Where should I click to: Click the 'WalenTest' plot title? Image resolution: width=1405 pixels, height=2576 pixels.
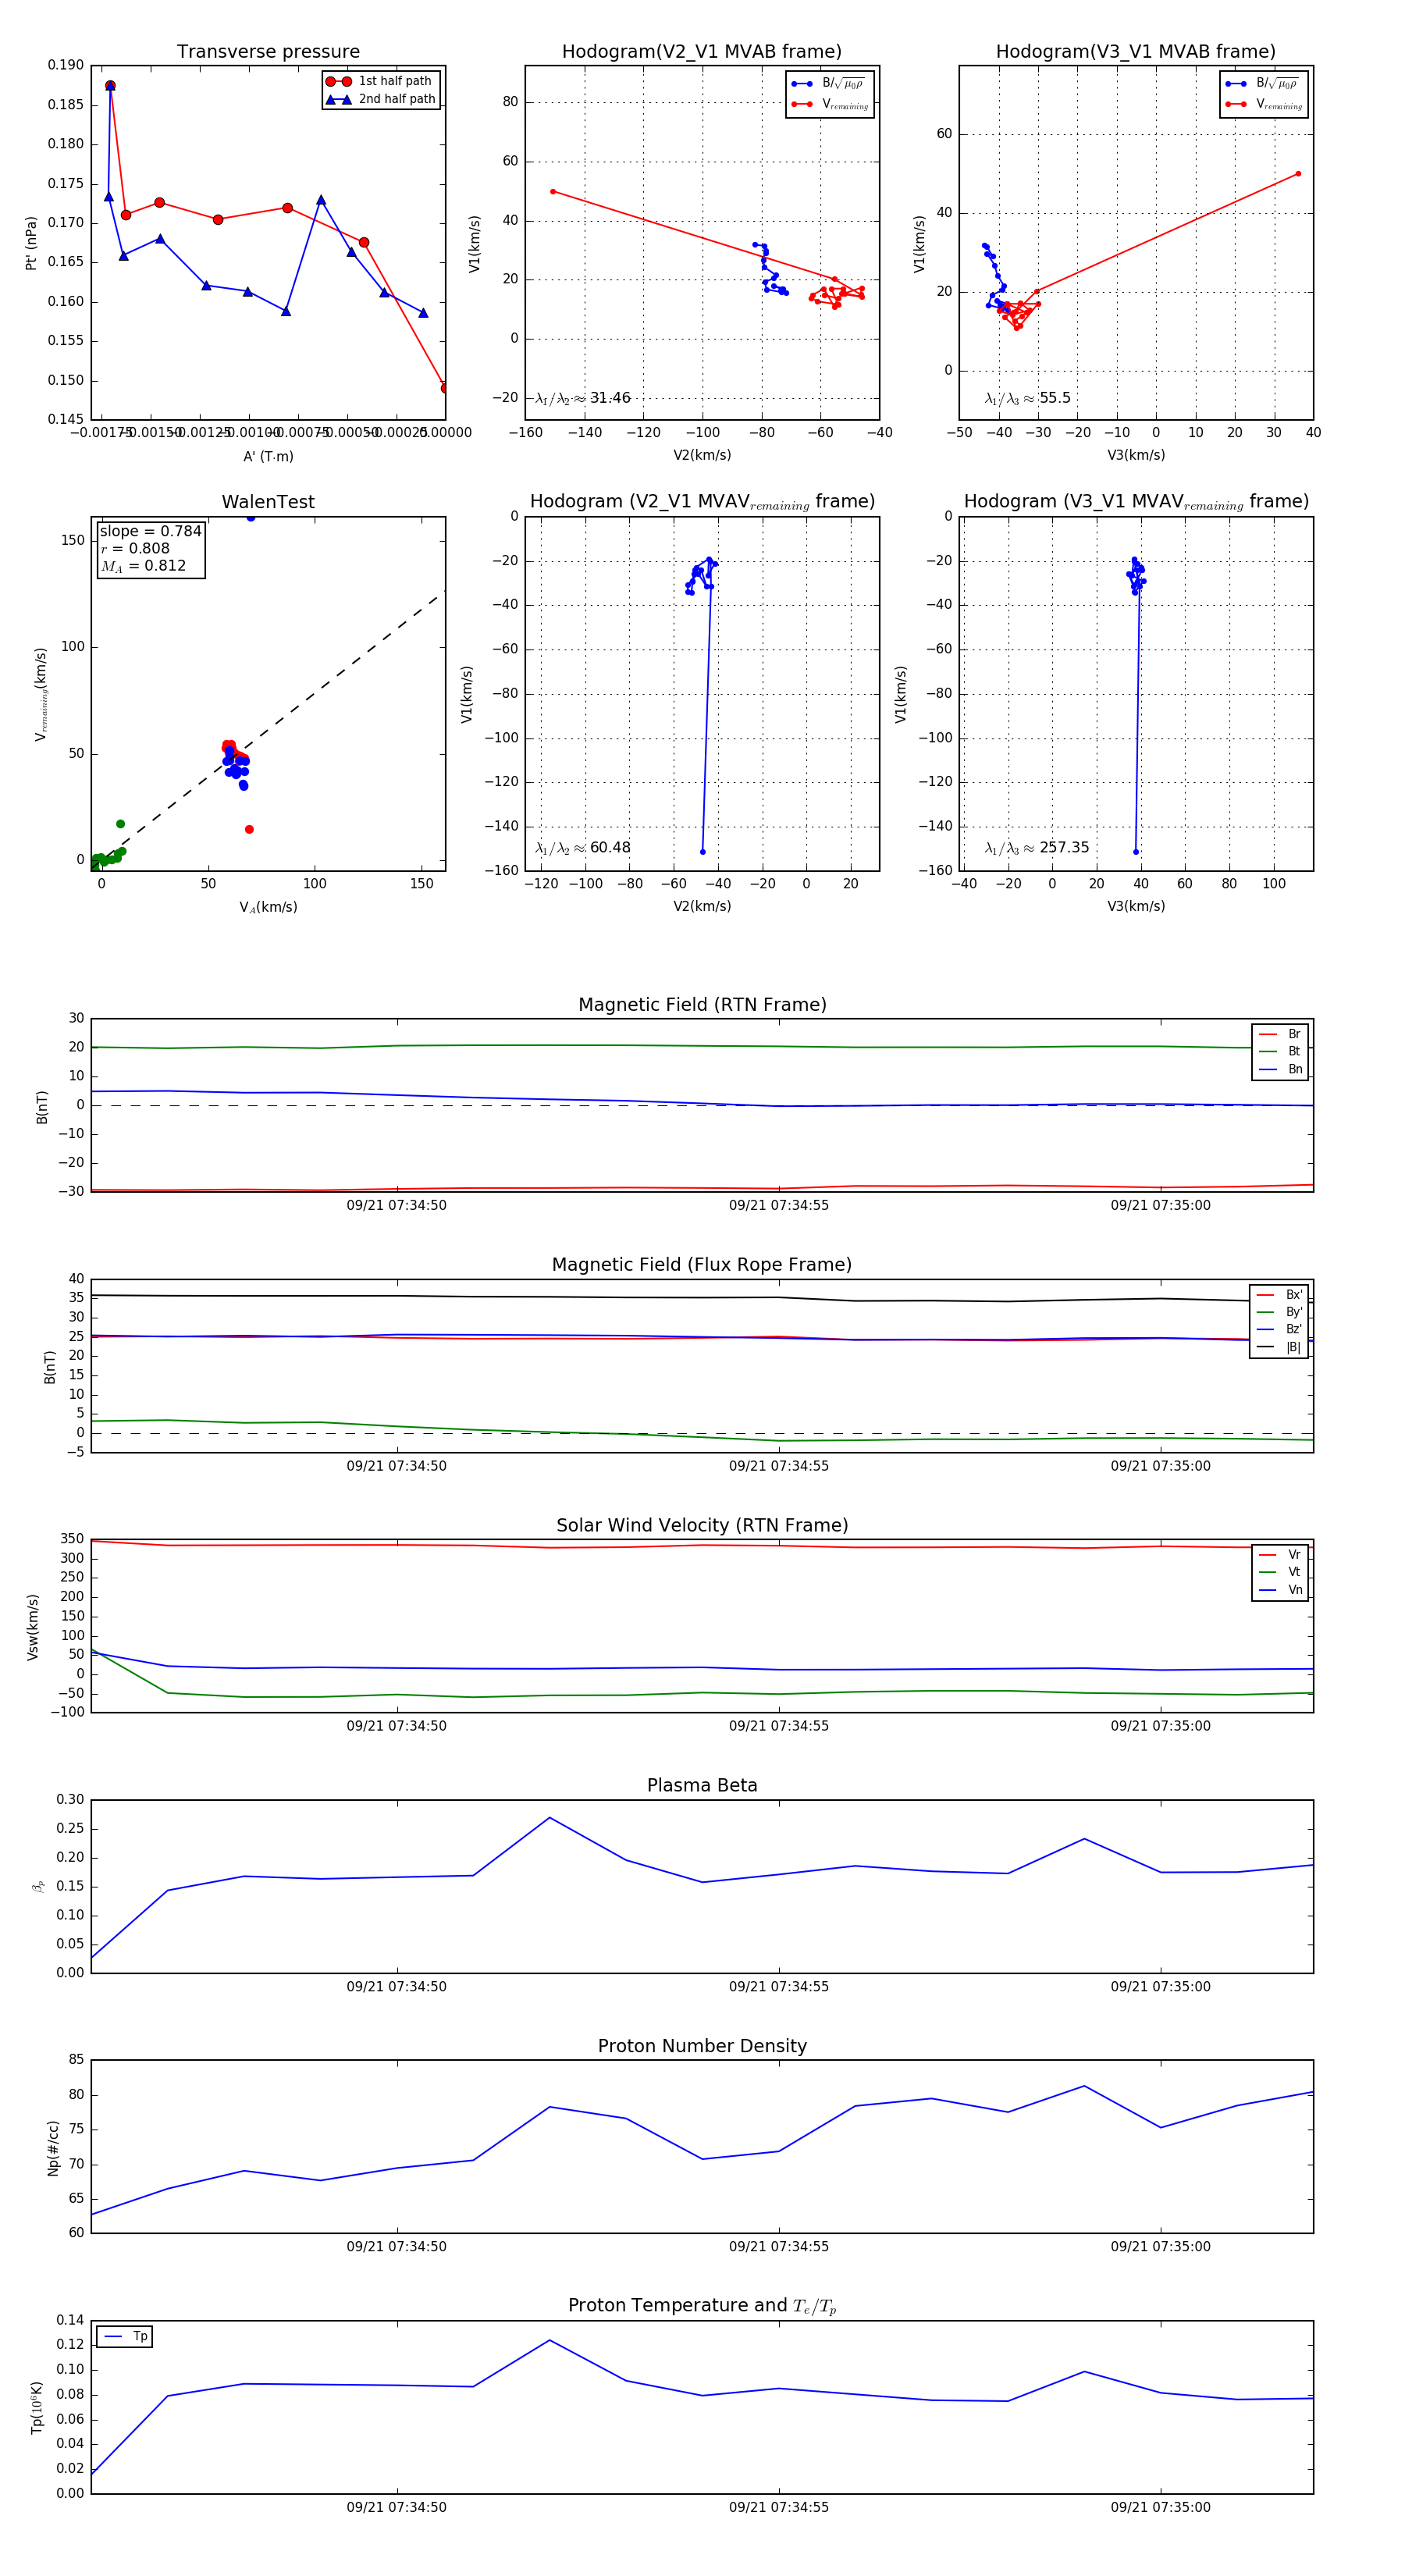pos(268,502)
